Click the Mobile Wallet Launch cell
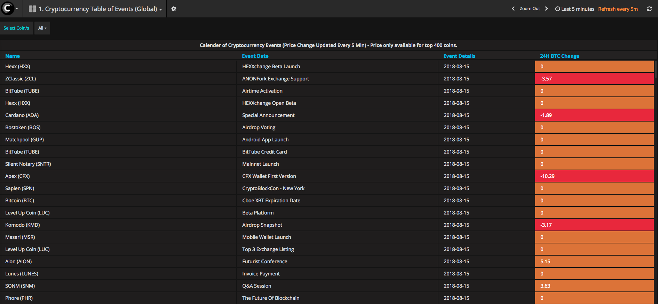The width and height of the screenshot is (658, 304). [338, 237]
